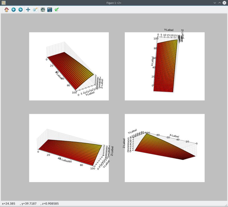
Task: Click the Y-Label text above the top-right plot
Action: 168,30
